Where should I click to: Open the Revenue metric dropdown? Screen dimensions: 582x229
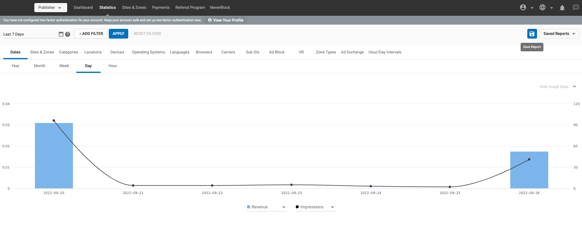coord(267,207)
